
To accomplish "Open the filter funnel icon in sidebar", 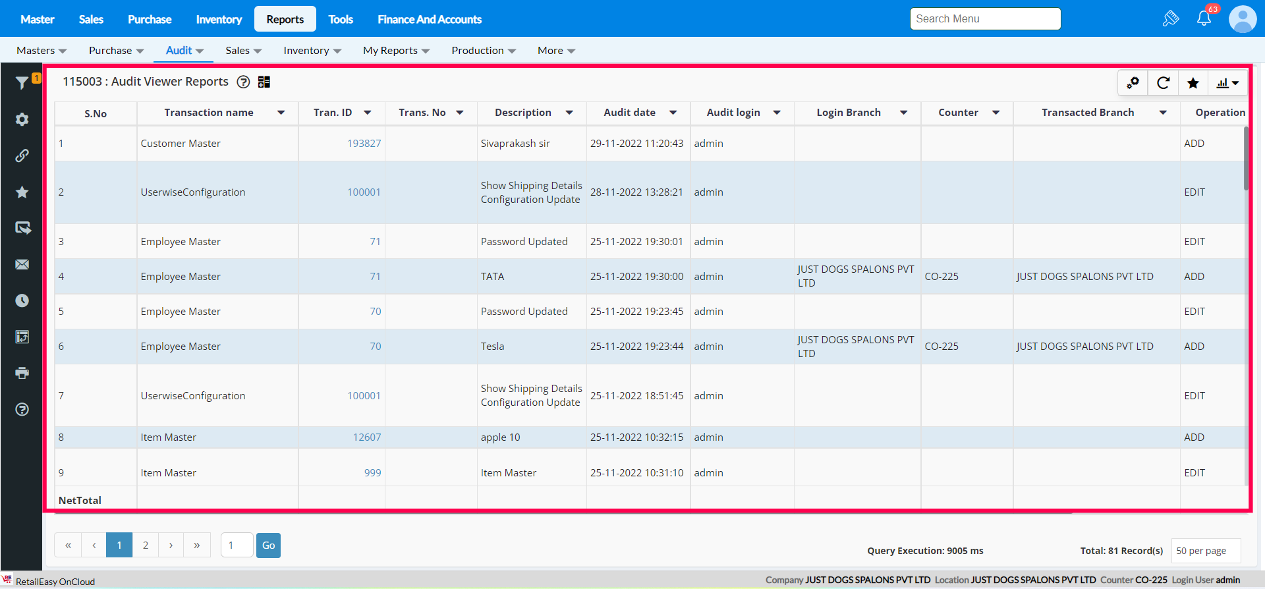I will [22, 83].
